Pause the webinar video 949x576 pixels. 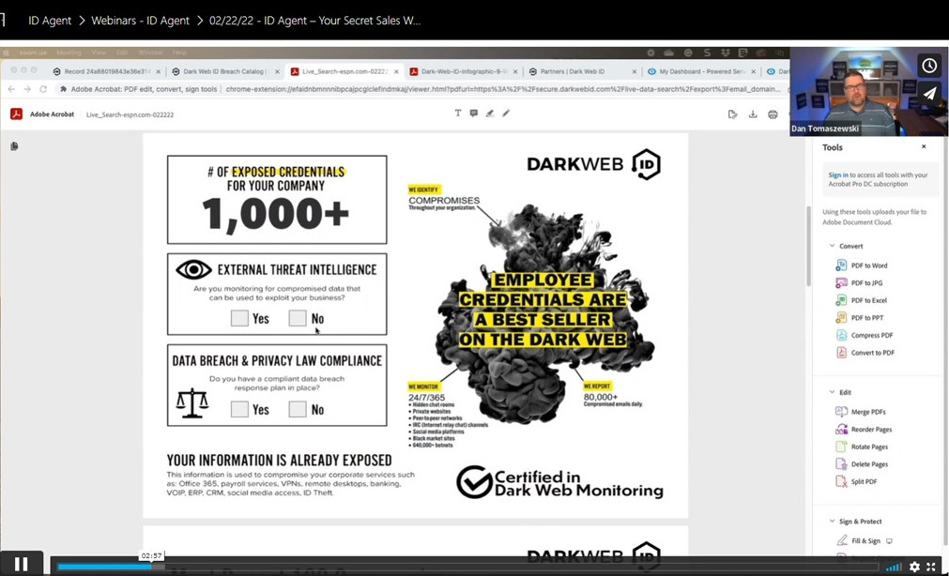pos(22,564)
